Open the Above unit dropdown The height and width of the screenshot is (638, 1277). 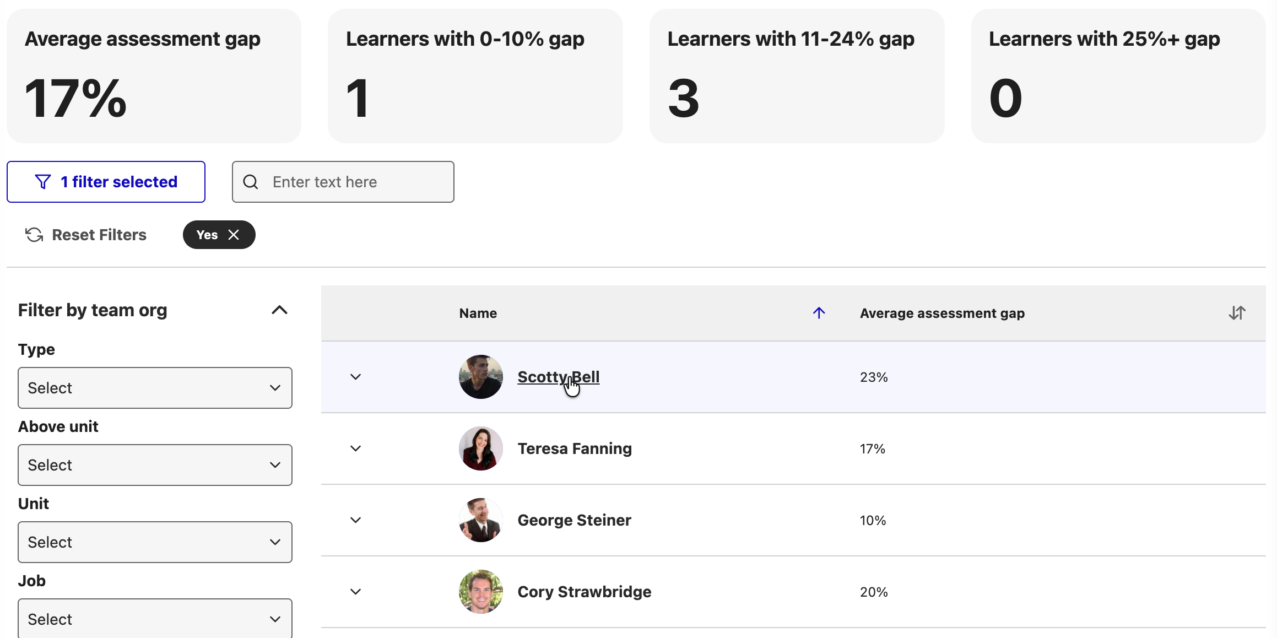coord(155,465)
